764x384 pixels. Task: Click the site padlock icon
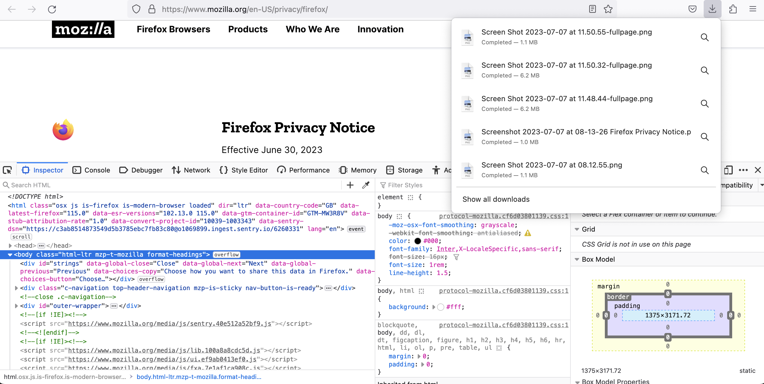click(152, 9)
